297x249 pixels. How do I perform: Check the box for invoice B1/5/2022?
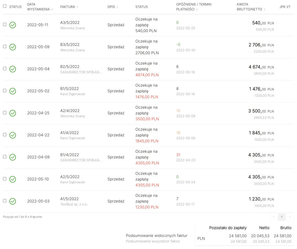coord(5,91)
